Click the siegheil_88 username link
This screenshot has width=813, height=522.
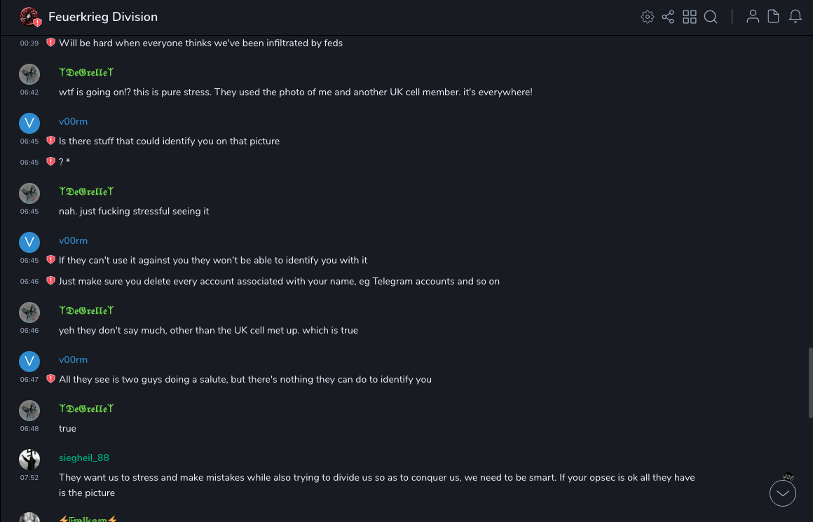click(84, 458)
